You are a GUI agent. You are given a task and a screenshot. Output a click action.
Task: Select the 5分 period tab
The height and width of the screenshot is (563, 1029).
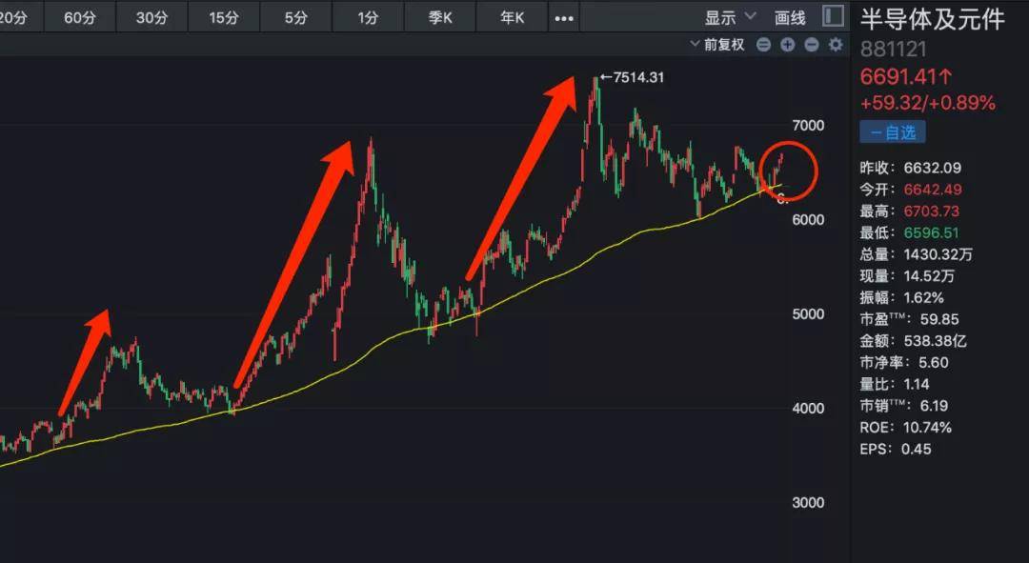pyautogui.click(x=296, y=18)
